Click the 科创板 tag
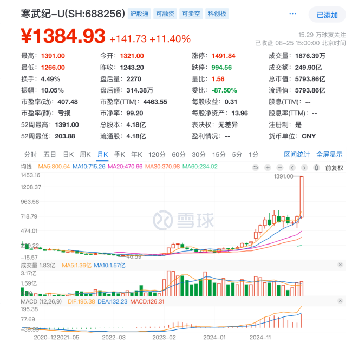Image resolution: width=352 pixels, height=343 pixels. (217, 14)
